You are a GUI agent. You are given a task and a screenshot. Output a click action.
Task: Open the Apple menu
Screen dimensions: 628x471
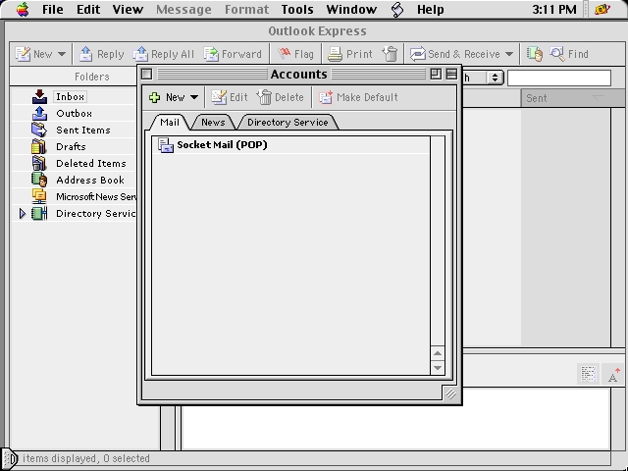click(23, 9)
